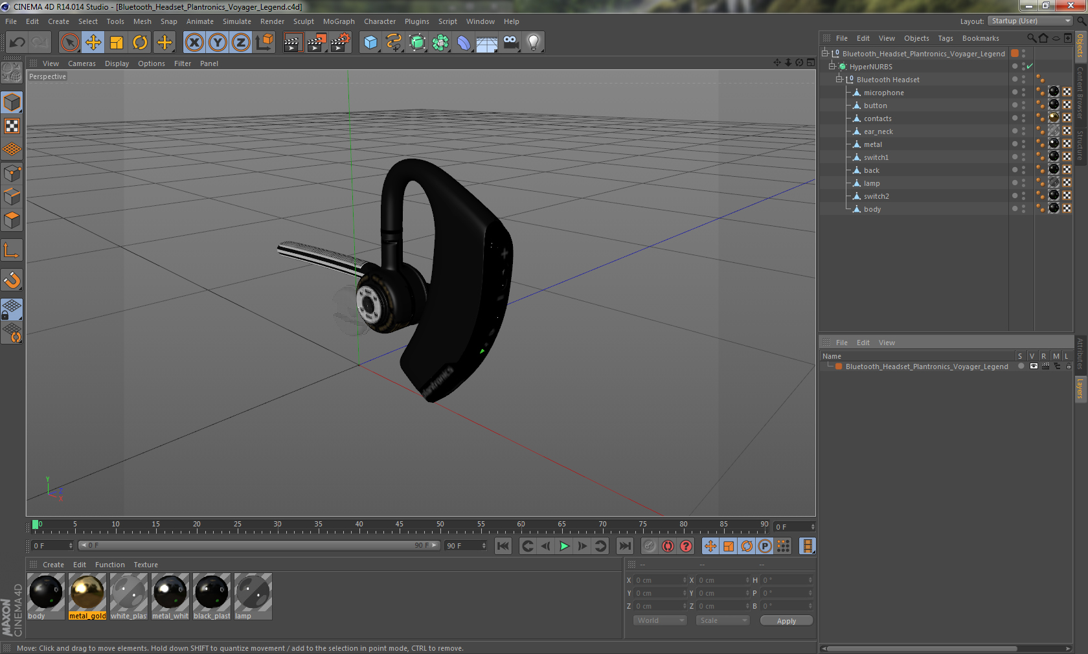Switch to Edges mode
1088x654 pixels.
[12, 196]
